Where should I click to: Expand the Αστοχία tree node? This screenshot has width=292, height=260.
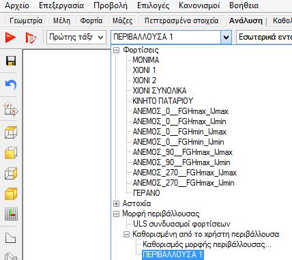[116, 203]
